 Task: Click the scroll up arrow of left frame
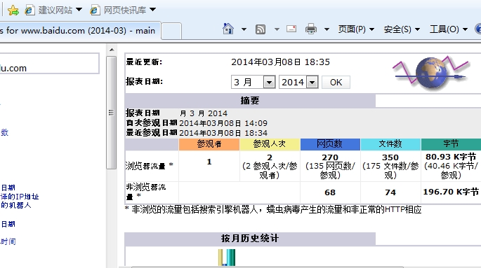click(x=112, y=50)
